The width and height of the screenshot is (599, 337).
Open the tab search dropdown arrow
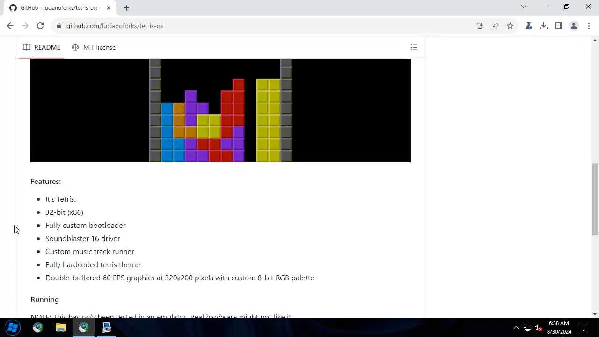(524, 7)
